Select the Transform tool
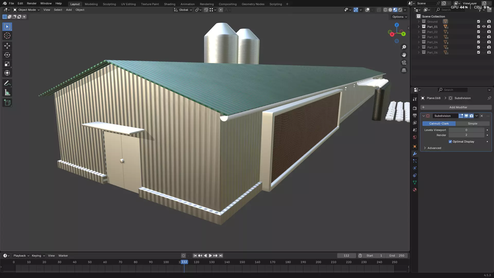The width and height of the screenshot is (494, 278). click(x=7, y=73)
